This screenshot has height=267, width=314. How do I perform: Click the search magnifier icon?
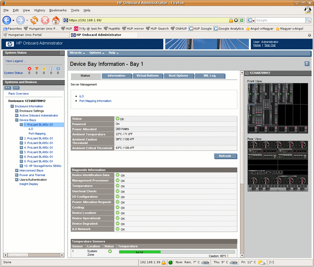coord(308,20)
